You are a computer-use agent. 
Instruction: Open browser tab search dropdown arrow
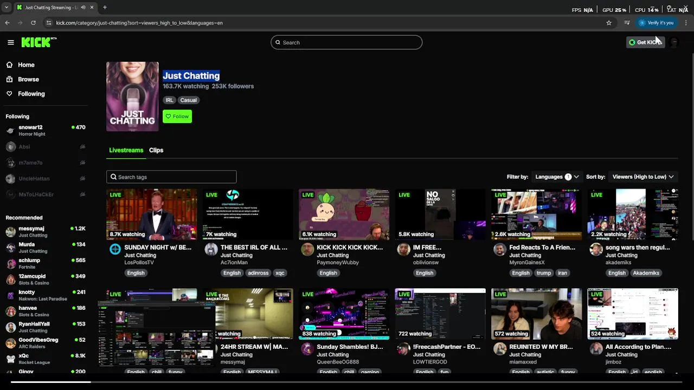click(7, 8)
